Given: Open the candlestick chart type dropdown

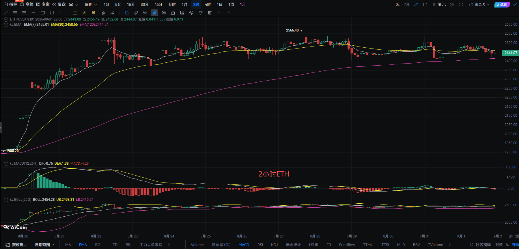Looking at the screenshot, I should [74, 5].
